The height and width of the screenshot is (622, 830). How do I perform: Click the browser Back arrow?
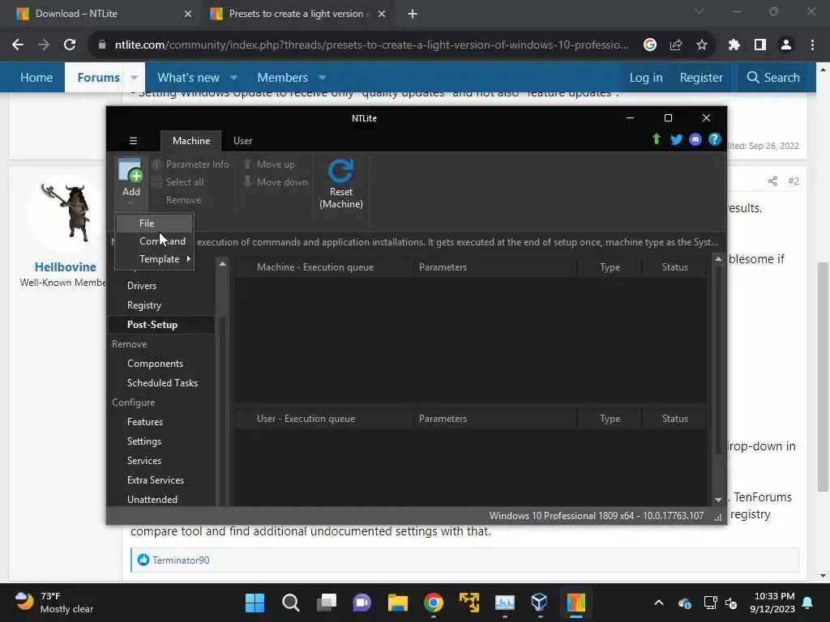click(18, 45)
